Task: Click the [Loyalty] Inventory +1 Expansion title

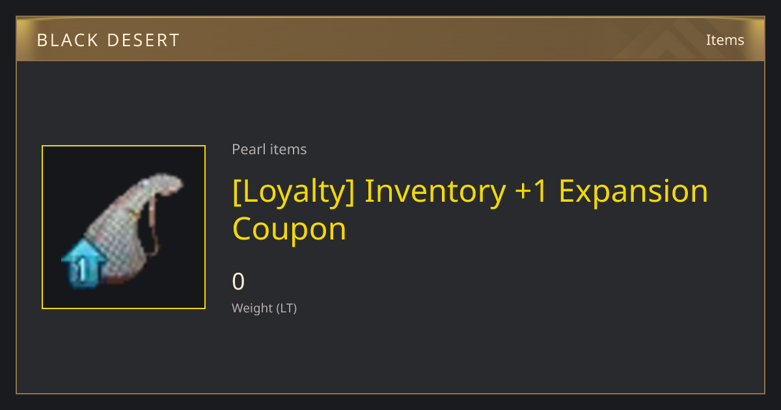Action: [x=470, y=191]
